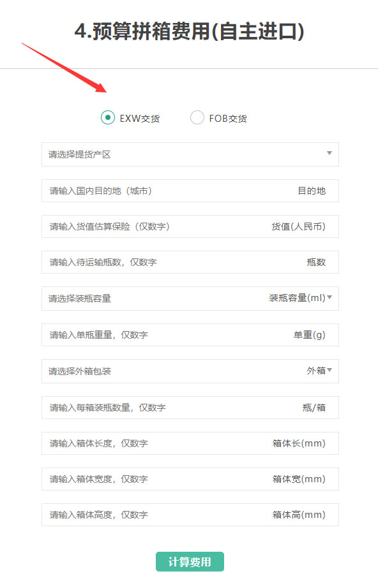Focus the 国内目的地 city input field
This screenshot has width=378, height=583.
[190, 191]
